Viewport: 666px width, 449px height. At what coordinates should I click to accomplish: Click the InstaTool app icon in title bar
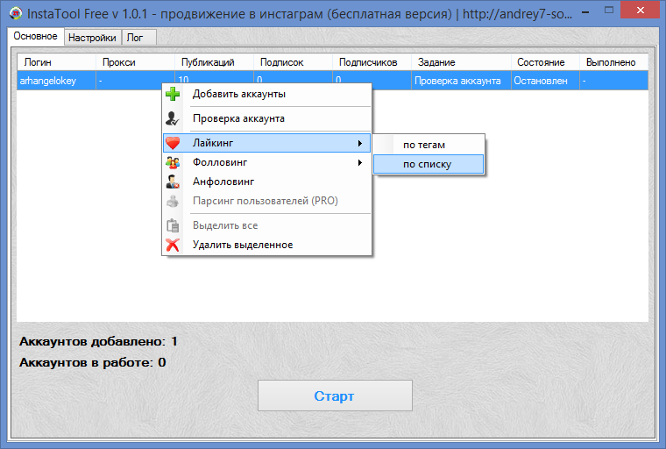point(16,13)
